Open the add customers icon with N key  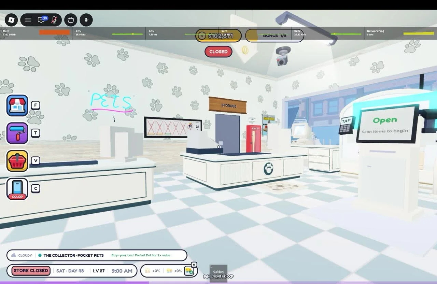click(189, 271)
